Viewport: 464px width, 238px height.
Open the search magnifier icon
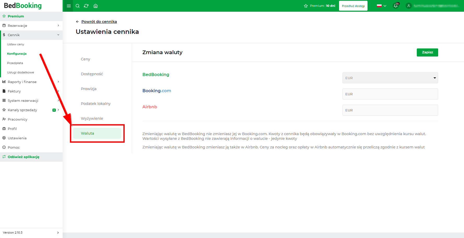pyautogui.click(x=77, y=6)
